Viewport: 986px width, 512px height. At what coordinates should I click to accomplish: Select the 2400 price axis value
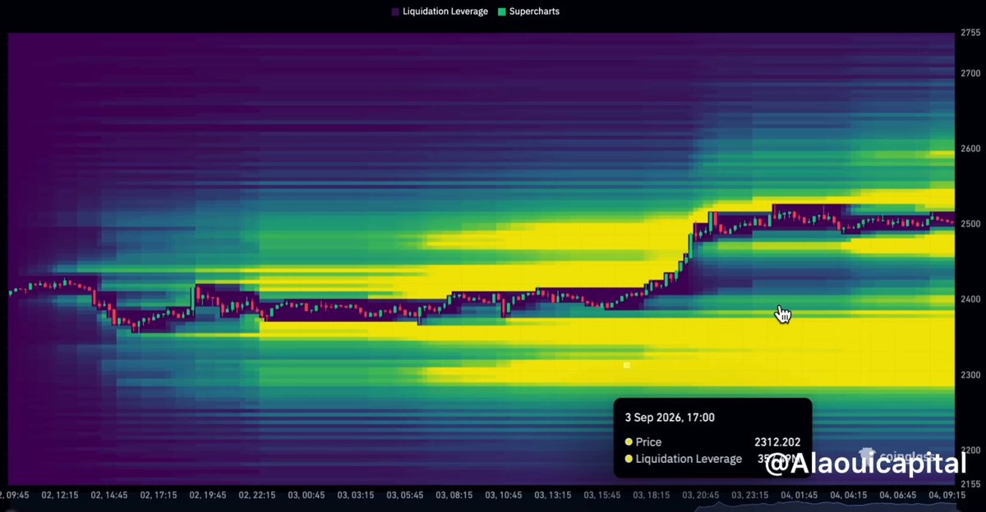pos(970,299)
